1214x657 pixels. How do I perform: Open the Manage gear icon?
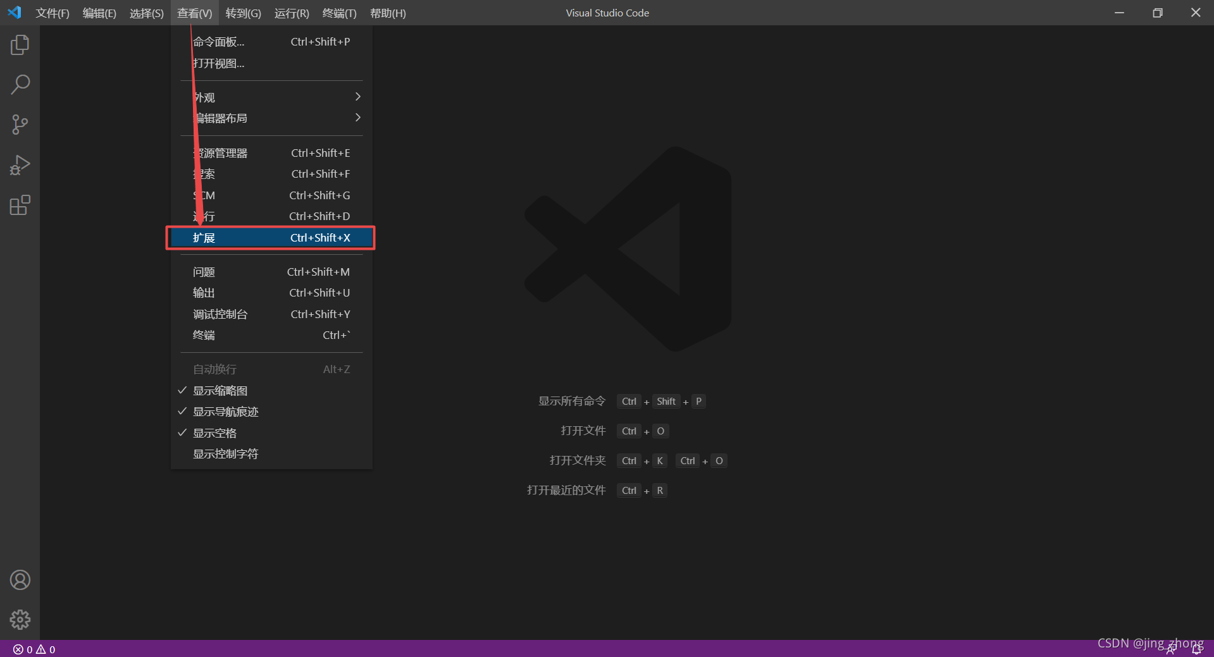[20, 620]
